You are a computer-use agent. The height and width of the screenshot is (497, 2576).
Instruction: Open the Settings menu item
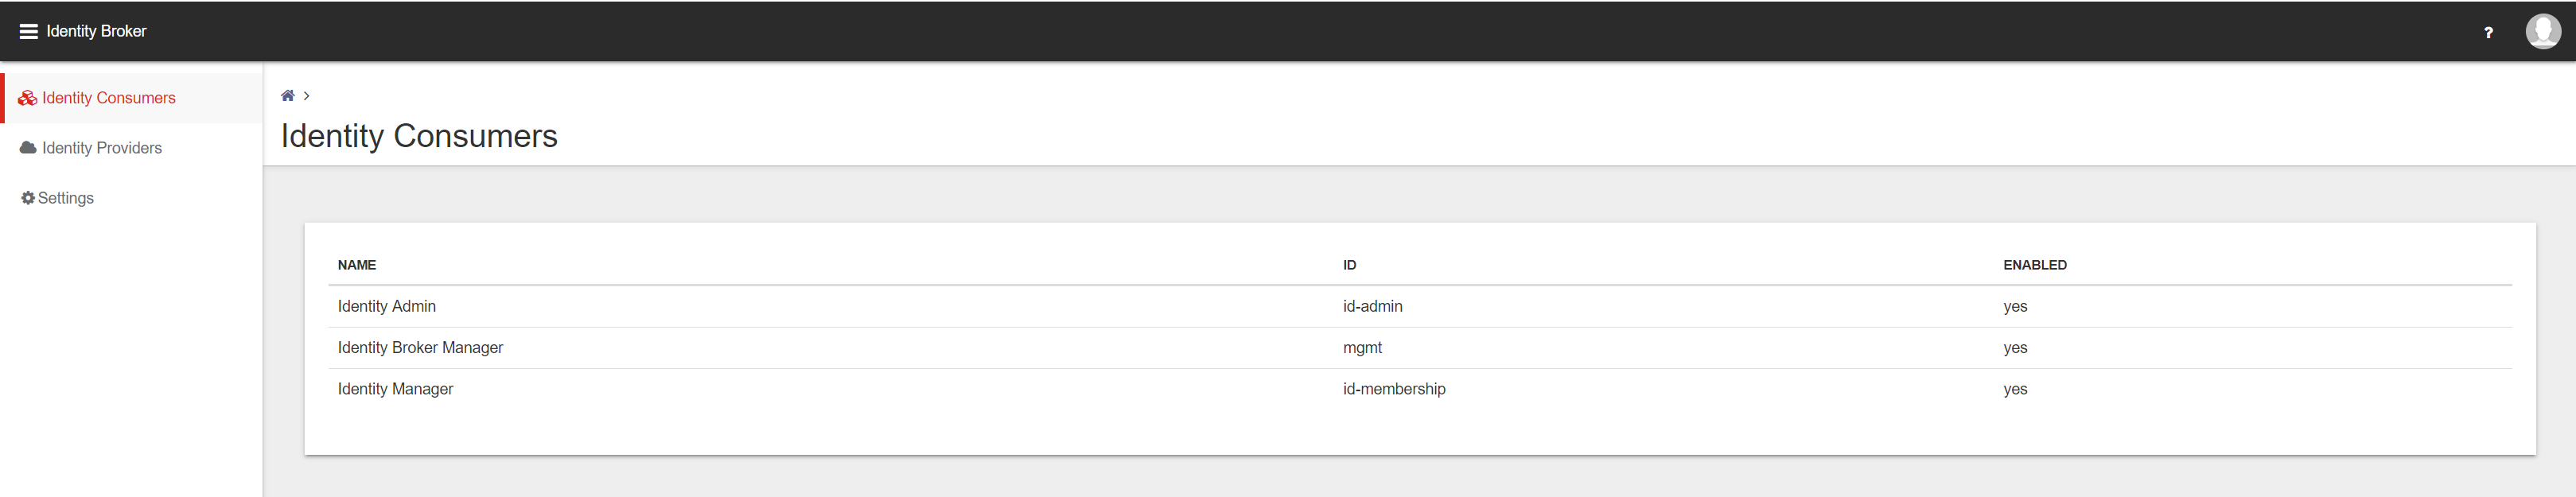(x=66, y=198)
